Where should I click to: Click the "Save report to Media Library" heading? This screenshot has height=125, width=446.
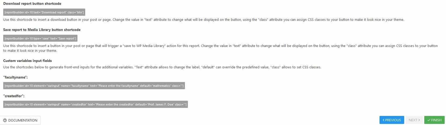(x=42, y=30)
